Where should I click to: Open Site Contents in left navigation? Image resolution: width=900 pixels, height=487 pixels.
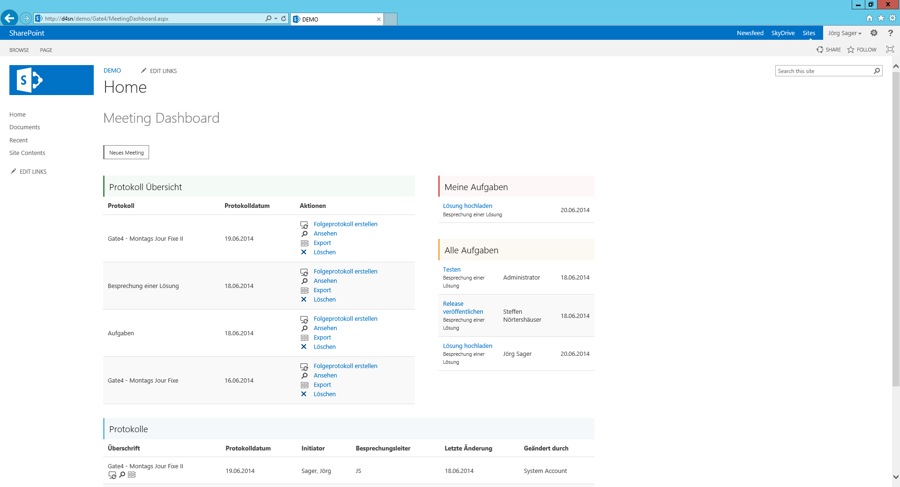point(27,153)
